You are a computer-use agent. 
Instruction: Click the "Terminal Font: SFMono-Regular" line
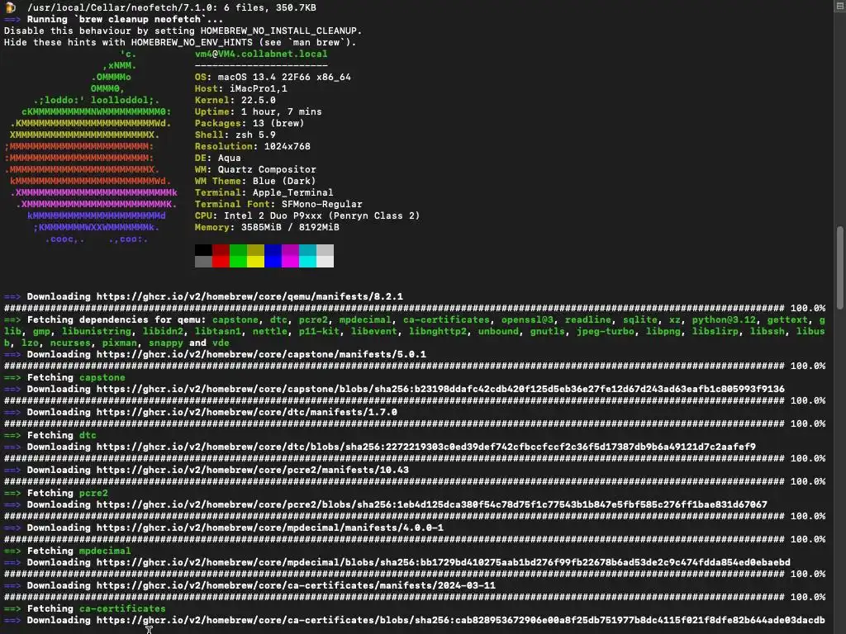(x=279, y=204)
